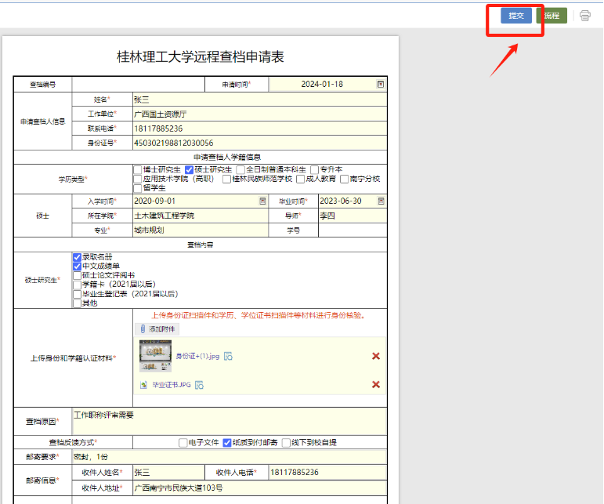Viewport: 604px width, 504px height.
Task: Check the 博士研究生 checkbox
Action: pos(138,169)
